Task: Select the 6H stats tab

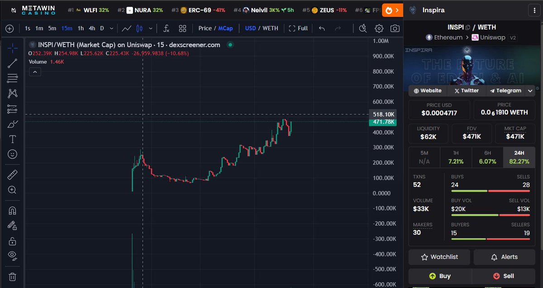Action: click(x=487, y=157)
